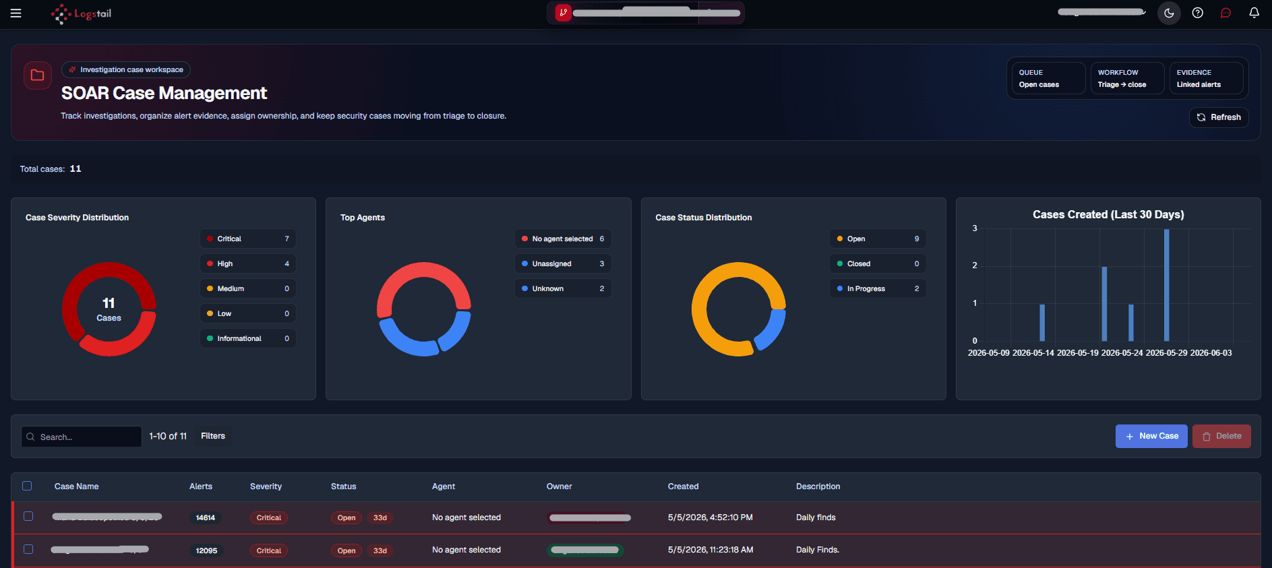Sort by the Alerts column
This screenshot has height=568, width=1272.
201,486
